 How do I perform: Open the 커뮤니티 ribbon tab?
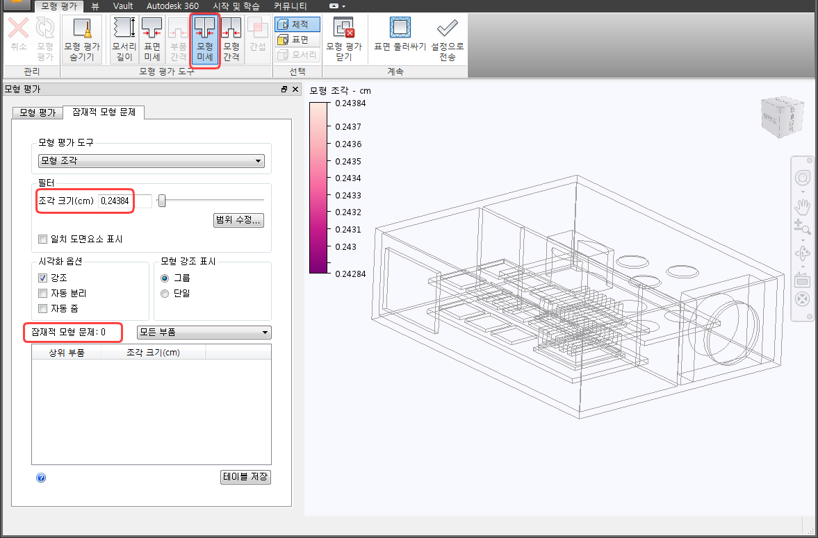click(x=290, y=6)
